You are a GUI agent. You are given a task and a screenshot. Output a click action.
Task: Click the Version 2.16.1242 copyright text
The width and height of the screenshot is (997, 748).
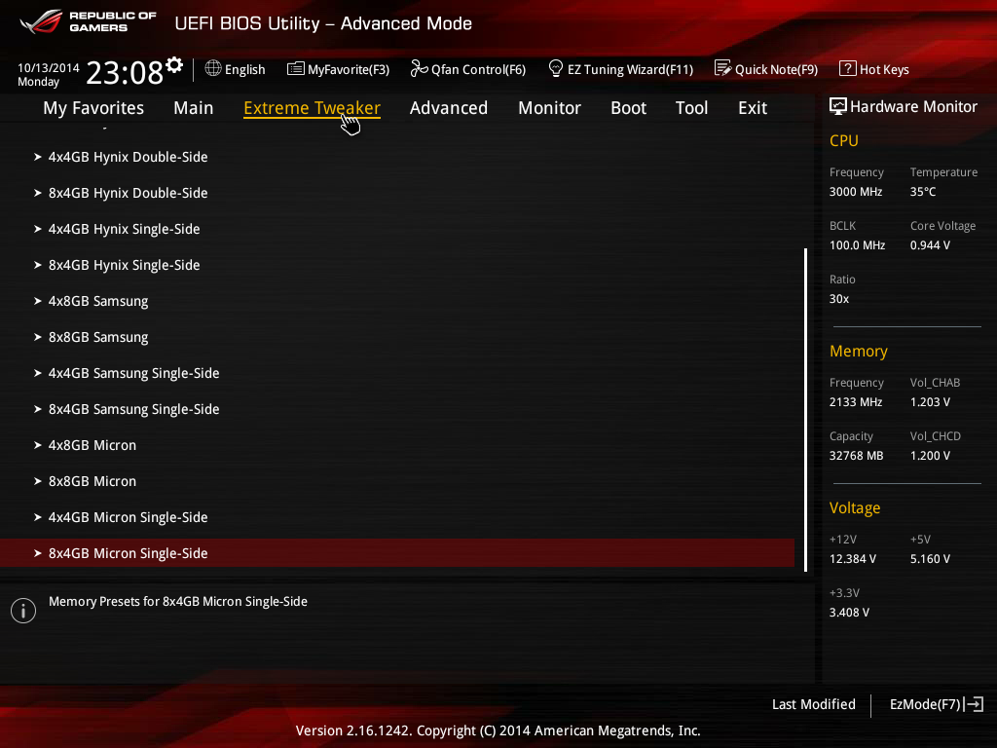498,730
